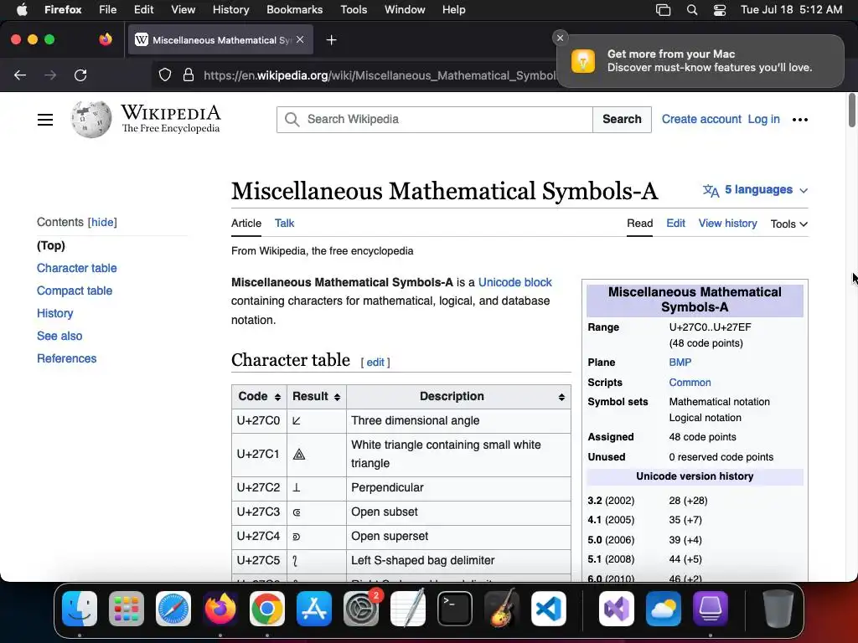Screen dimensions: 858x643
Task: Open the Edit tab
Action: [x=676, y=223]
